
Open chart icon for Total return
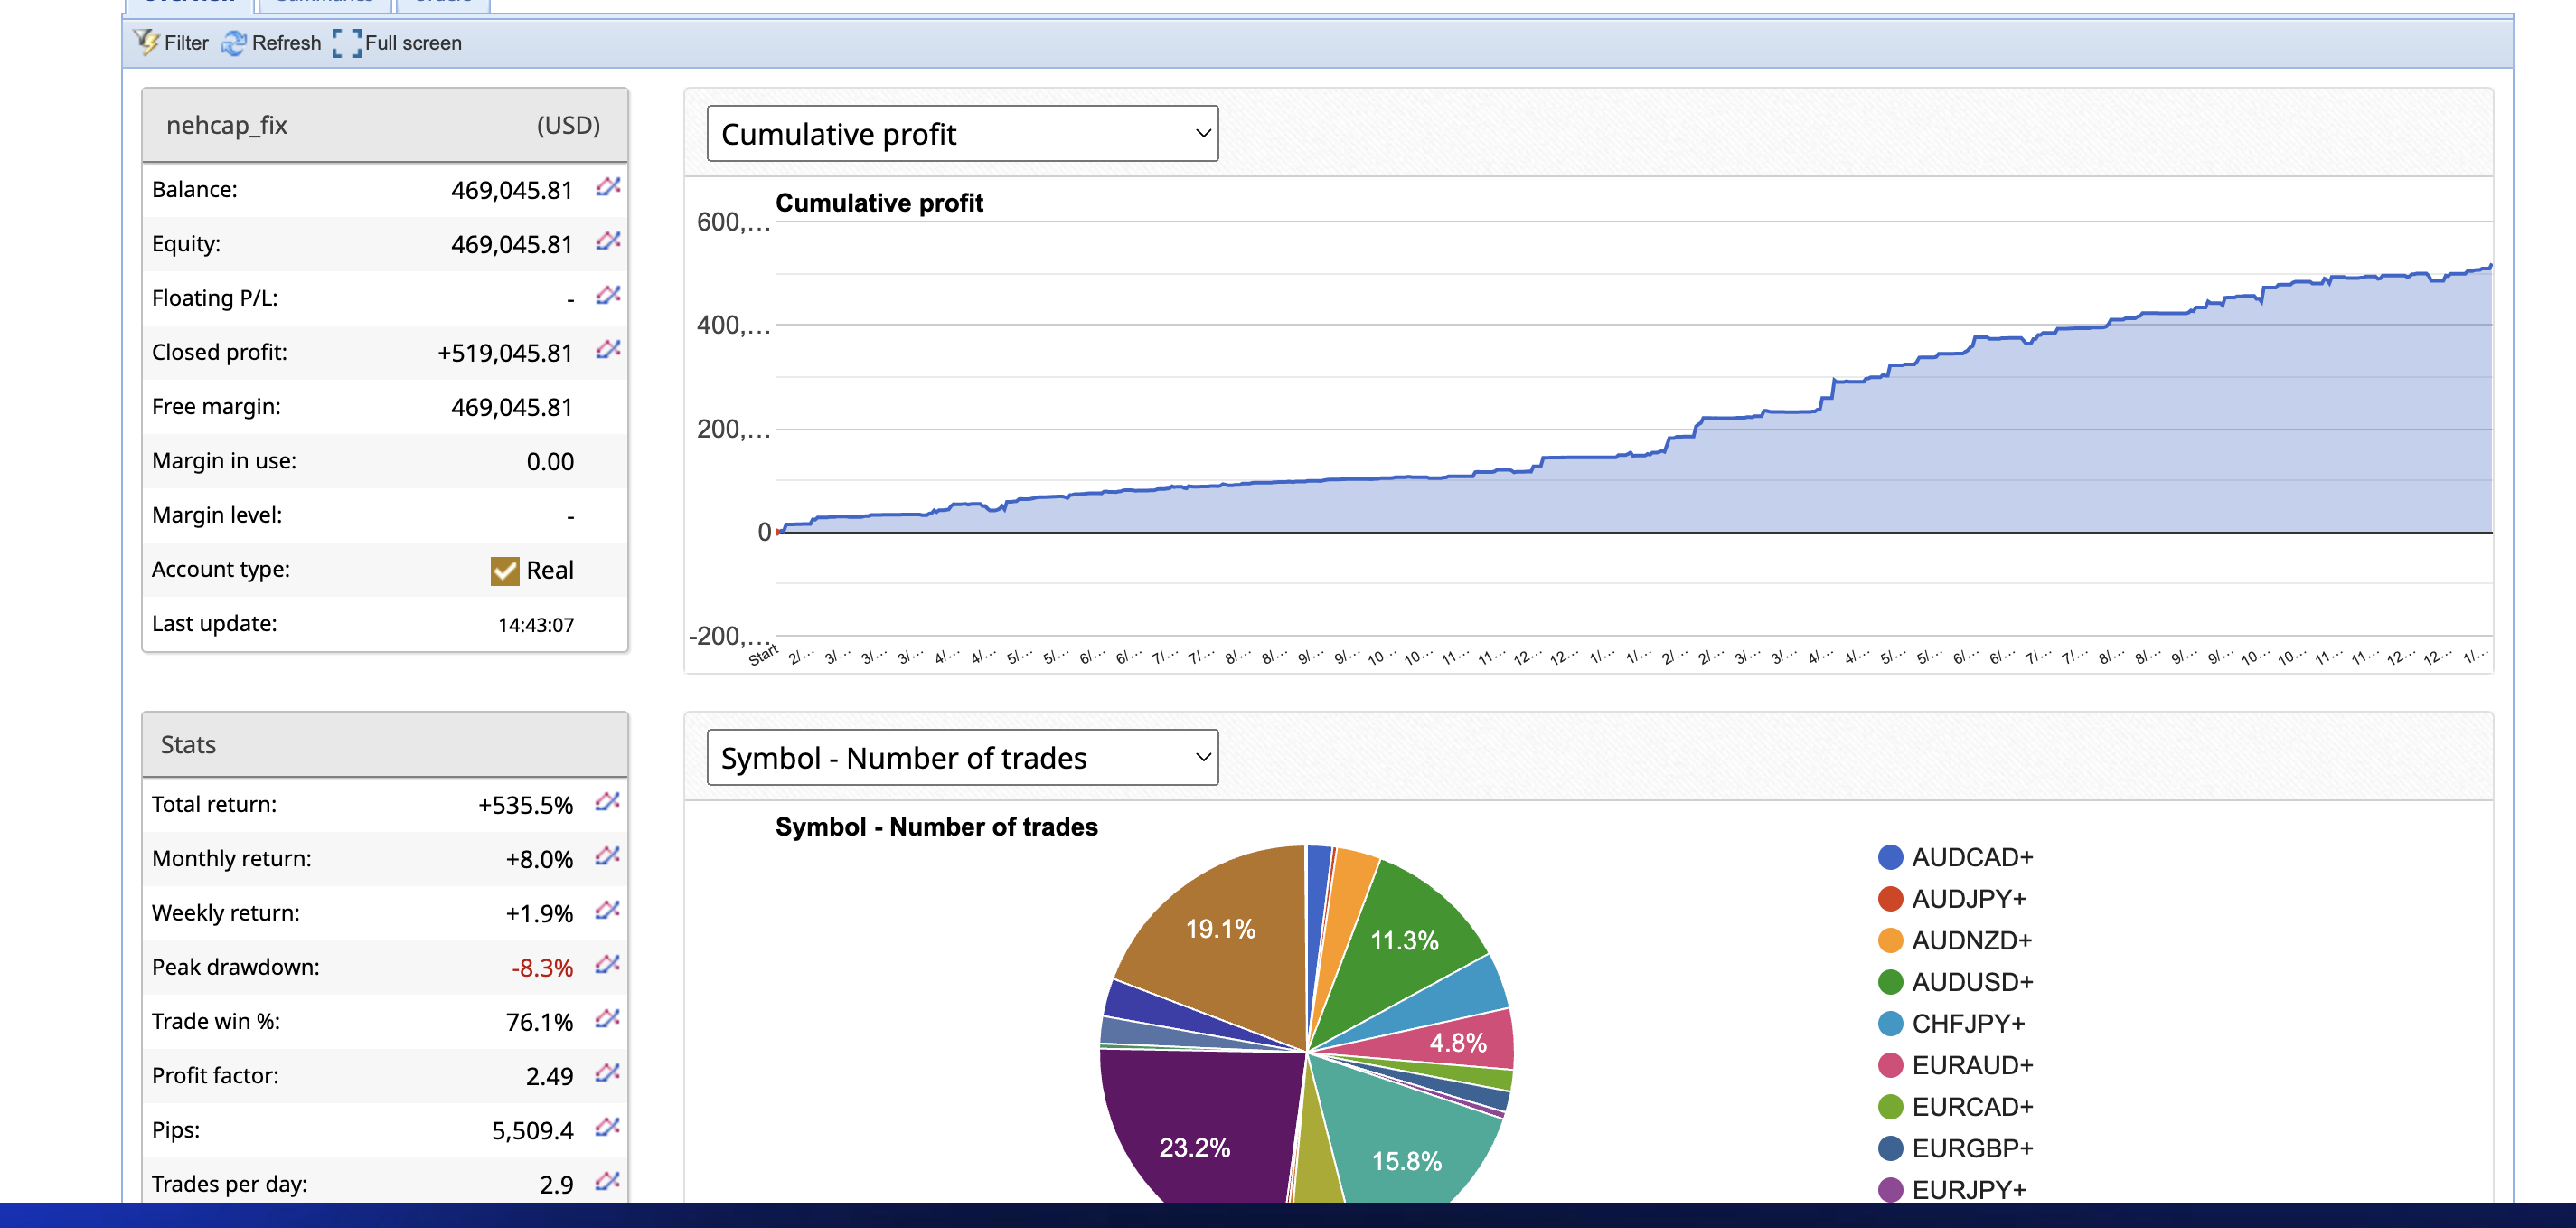607,802
